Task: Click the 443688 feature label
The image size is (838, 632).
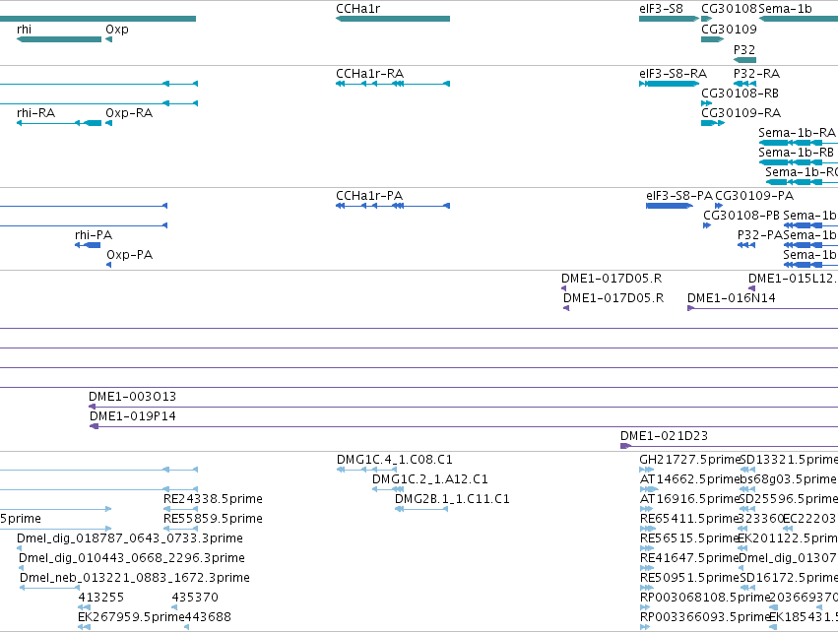Action: 208,617
